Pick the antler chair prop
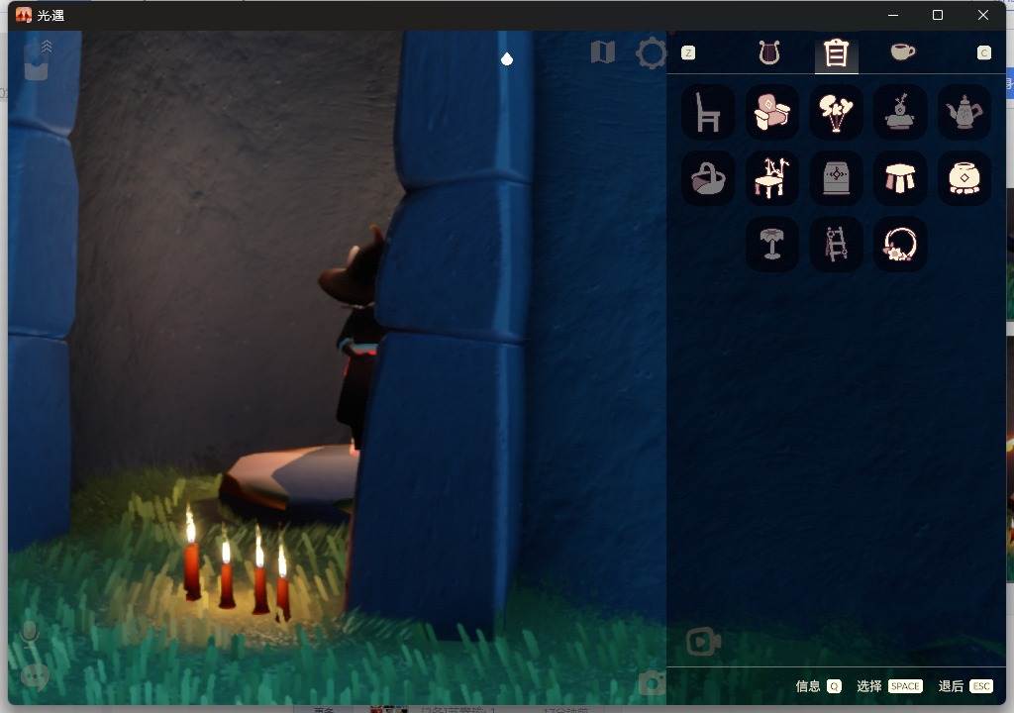Viewport: 1014px width, 713px height. tap(771, 178)
